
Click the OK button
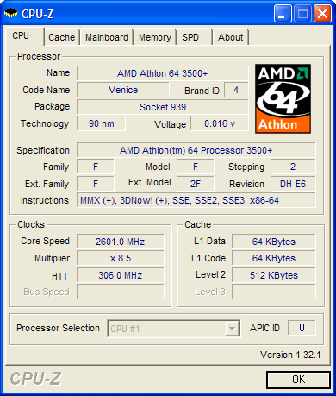pos(298,380)
